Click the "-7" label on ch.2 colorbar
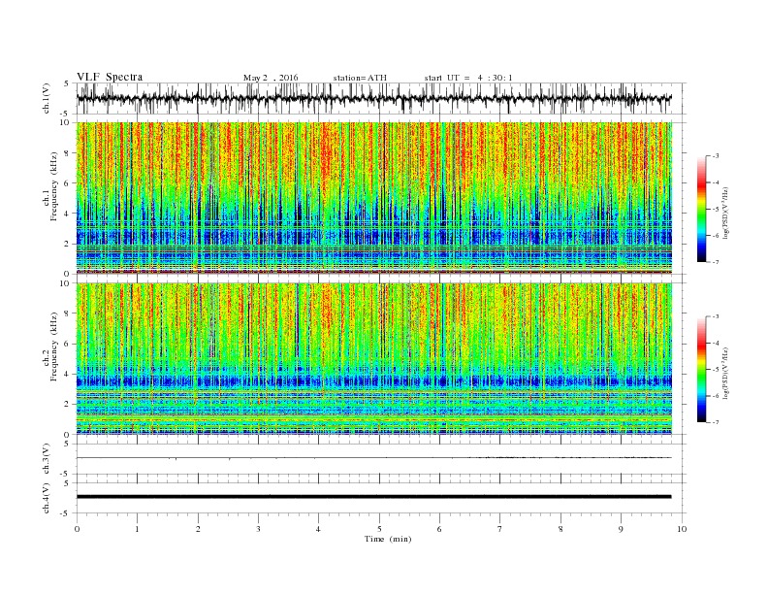This screenshot has height=594, width=768. pyautogui.click(x=716, y=422)
